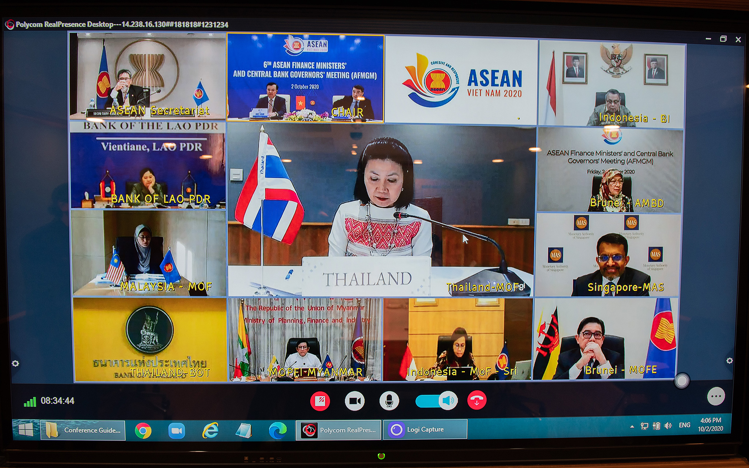
Task: Select the ASEAN Secretariat video tile
Action: click(x=148, y=76)
